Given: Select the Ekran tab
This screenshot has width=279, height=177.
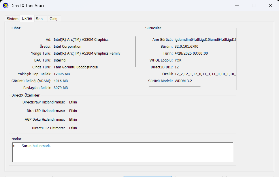Looking at the screenshot, I should (27, 18).
